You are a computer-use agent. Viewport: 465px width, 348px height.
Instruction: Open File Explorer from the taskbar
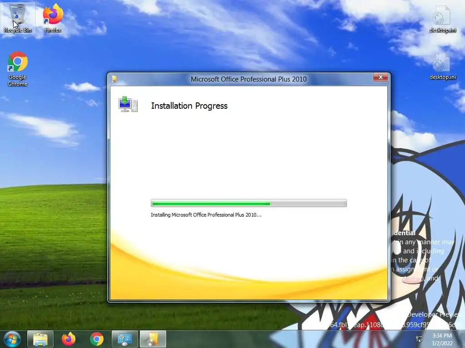tap(40, 339)
